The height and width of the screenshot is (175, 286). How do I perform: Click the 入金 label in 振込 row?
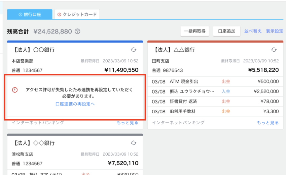pos(226,92)
